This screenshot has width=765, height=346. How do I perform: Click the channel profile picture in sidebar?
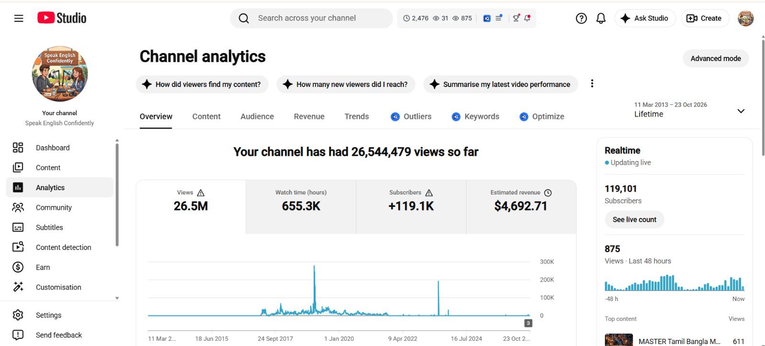point(60,74)
